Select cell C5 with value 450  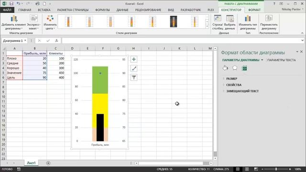point(55,73)
